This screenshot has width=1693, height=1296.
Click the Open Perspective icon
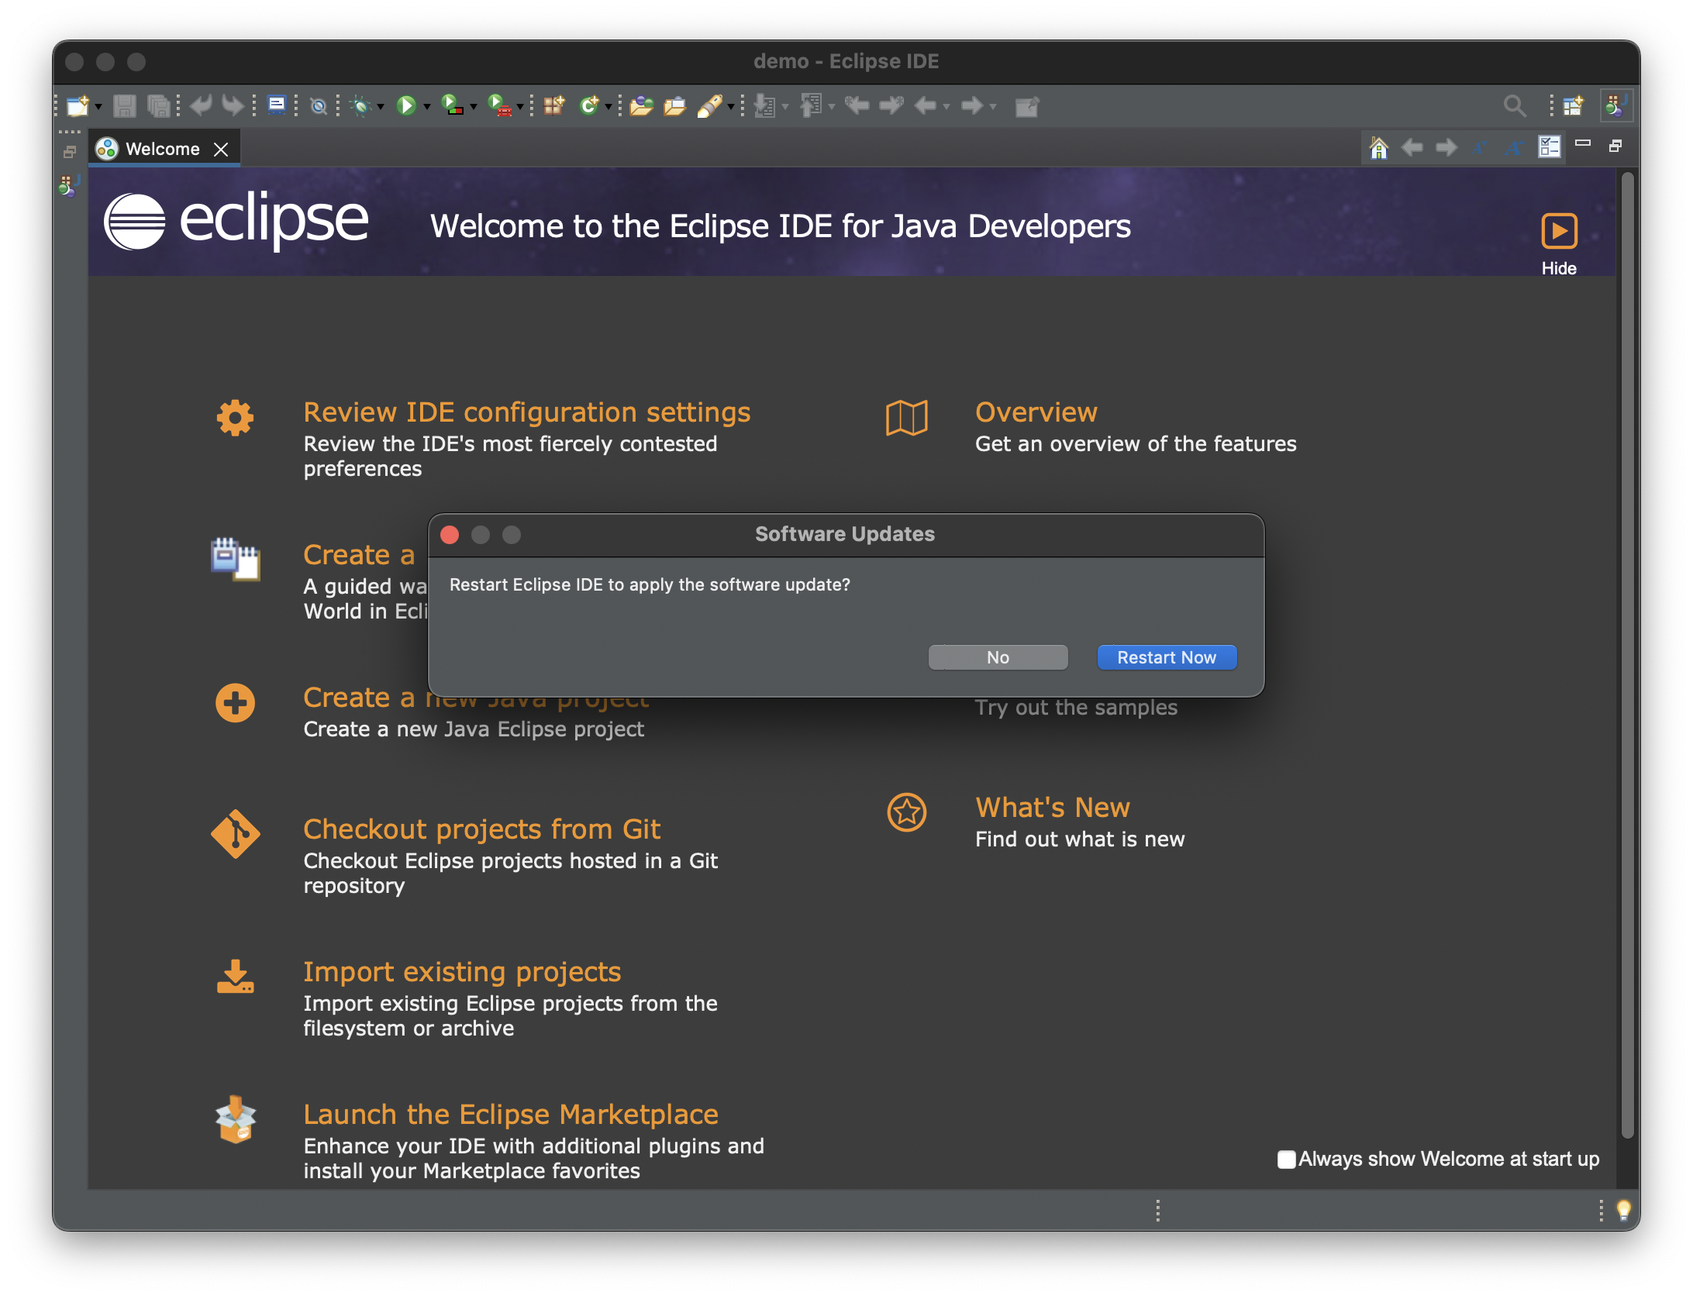1573,105
